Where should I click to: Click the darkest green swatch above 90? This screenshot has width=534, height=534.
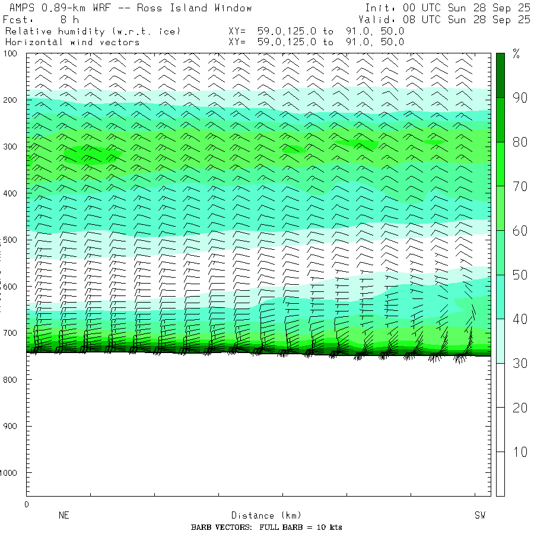tap(500, 75)
